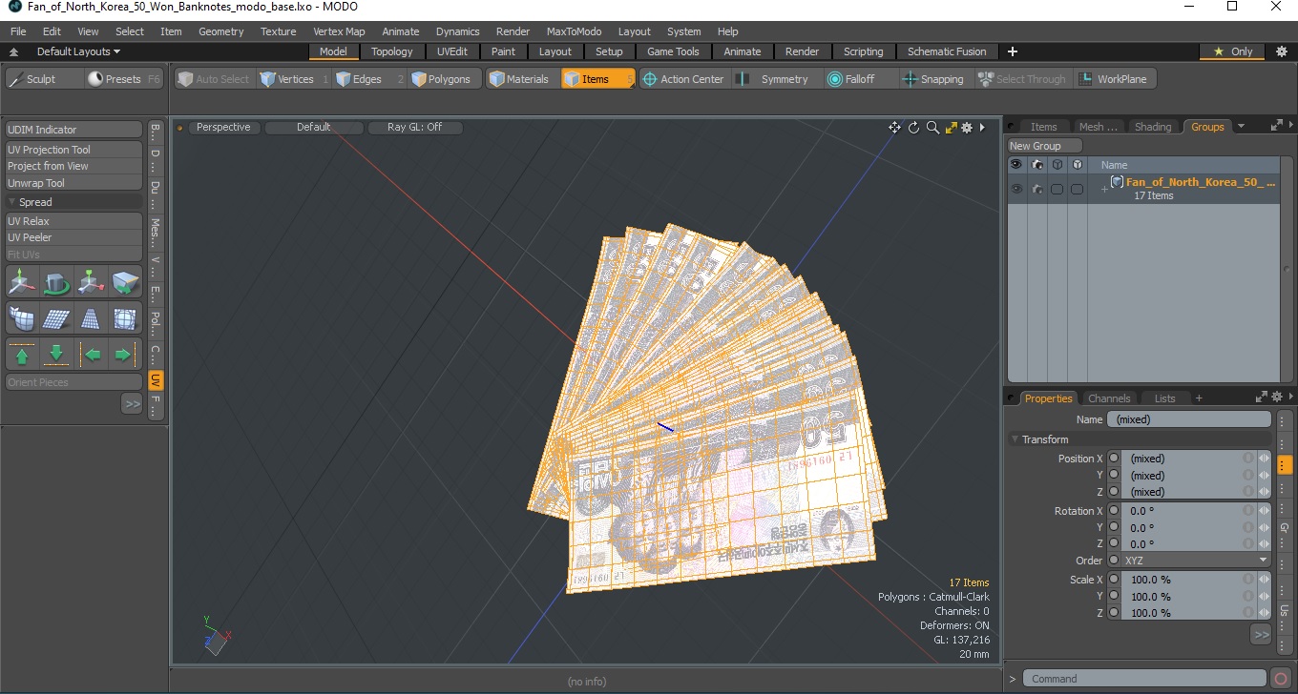Click the viewport pan/move icon
Viewport: 1298px width, 694px height.
point(894,128)
